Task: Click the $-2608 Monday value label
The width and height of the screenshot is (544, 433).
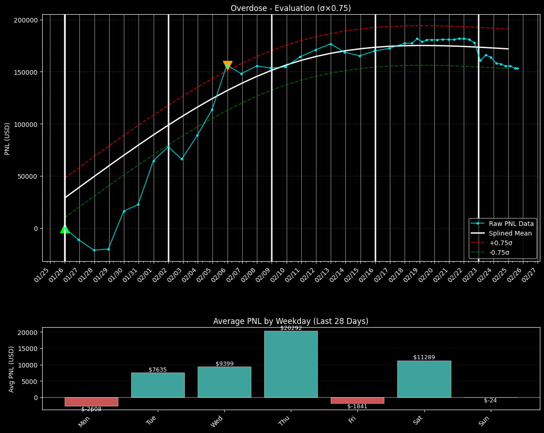Action: [x=91, y=409]
